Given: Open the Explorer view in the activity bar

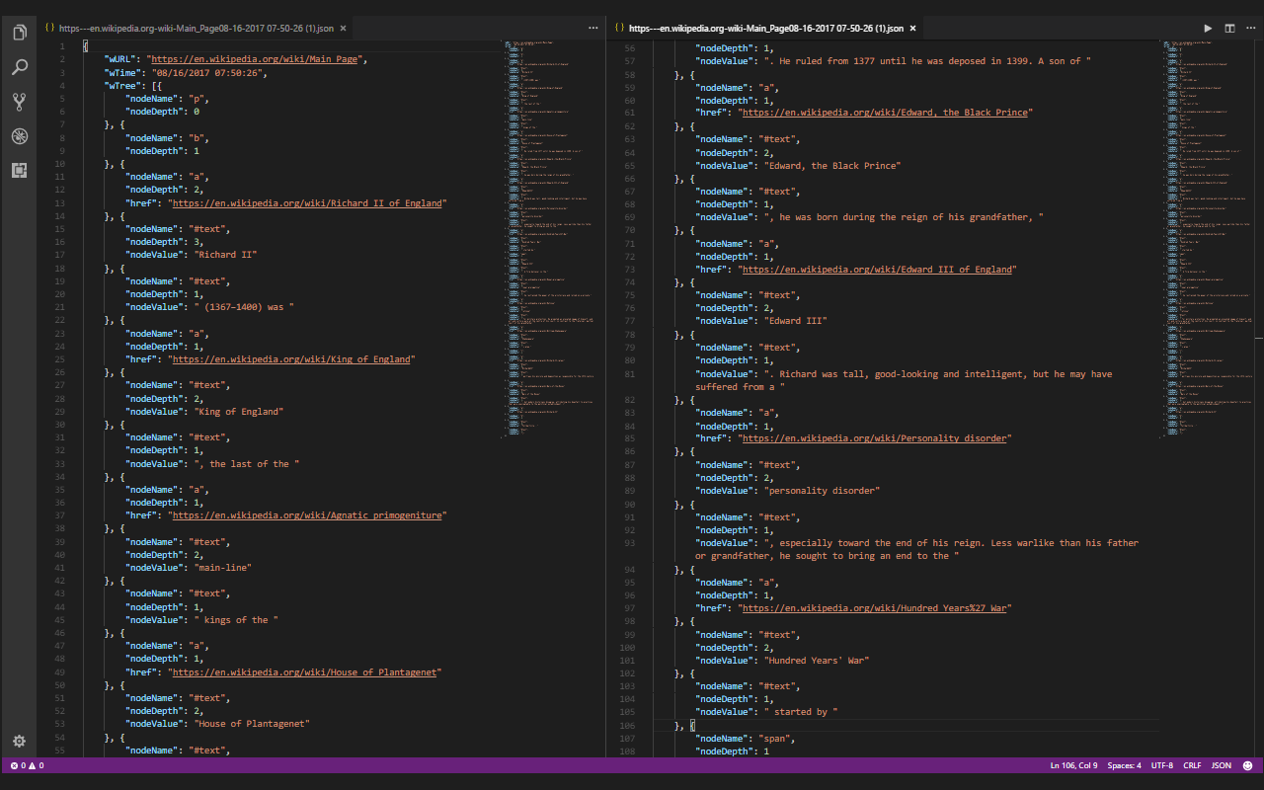Looking at the screenshot, I should [19, 33].
